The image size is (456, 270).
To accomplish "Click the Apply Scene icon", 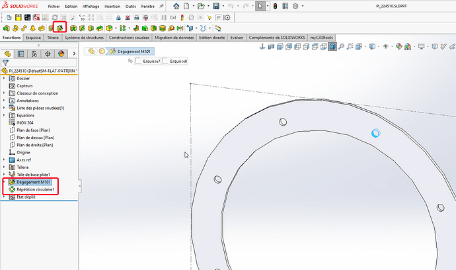I will point(408,46).
